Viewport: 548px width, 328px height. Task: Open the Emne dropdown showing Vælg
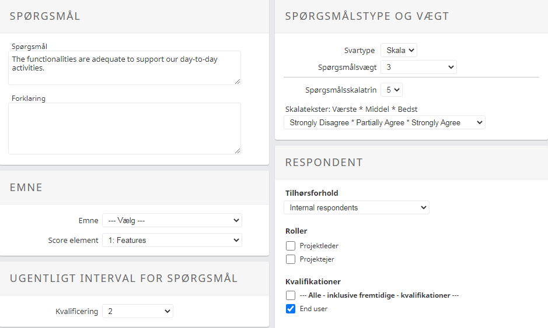click(x=172, y=220)
